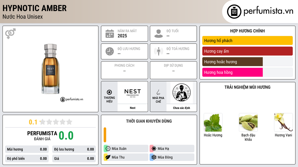Viewport: 298px width, 167px height.
Task: Click the HYPNOTIC AMBER title
Action: 35,8
